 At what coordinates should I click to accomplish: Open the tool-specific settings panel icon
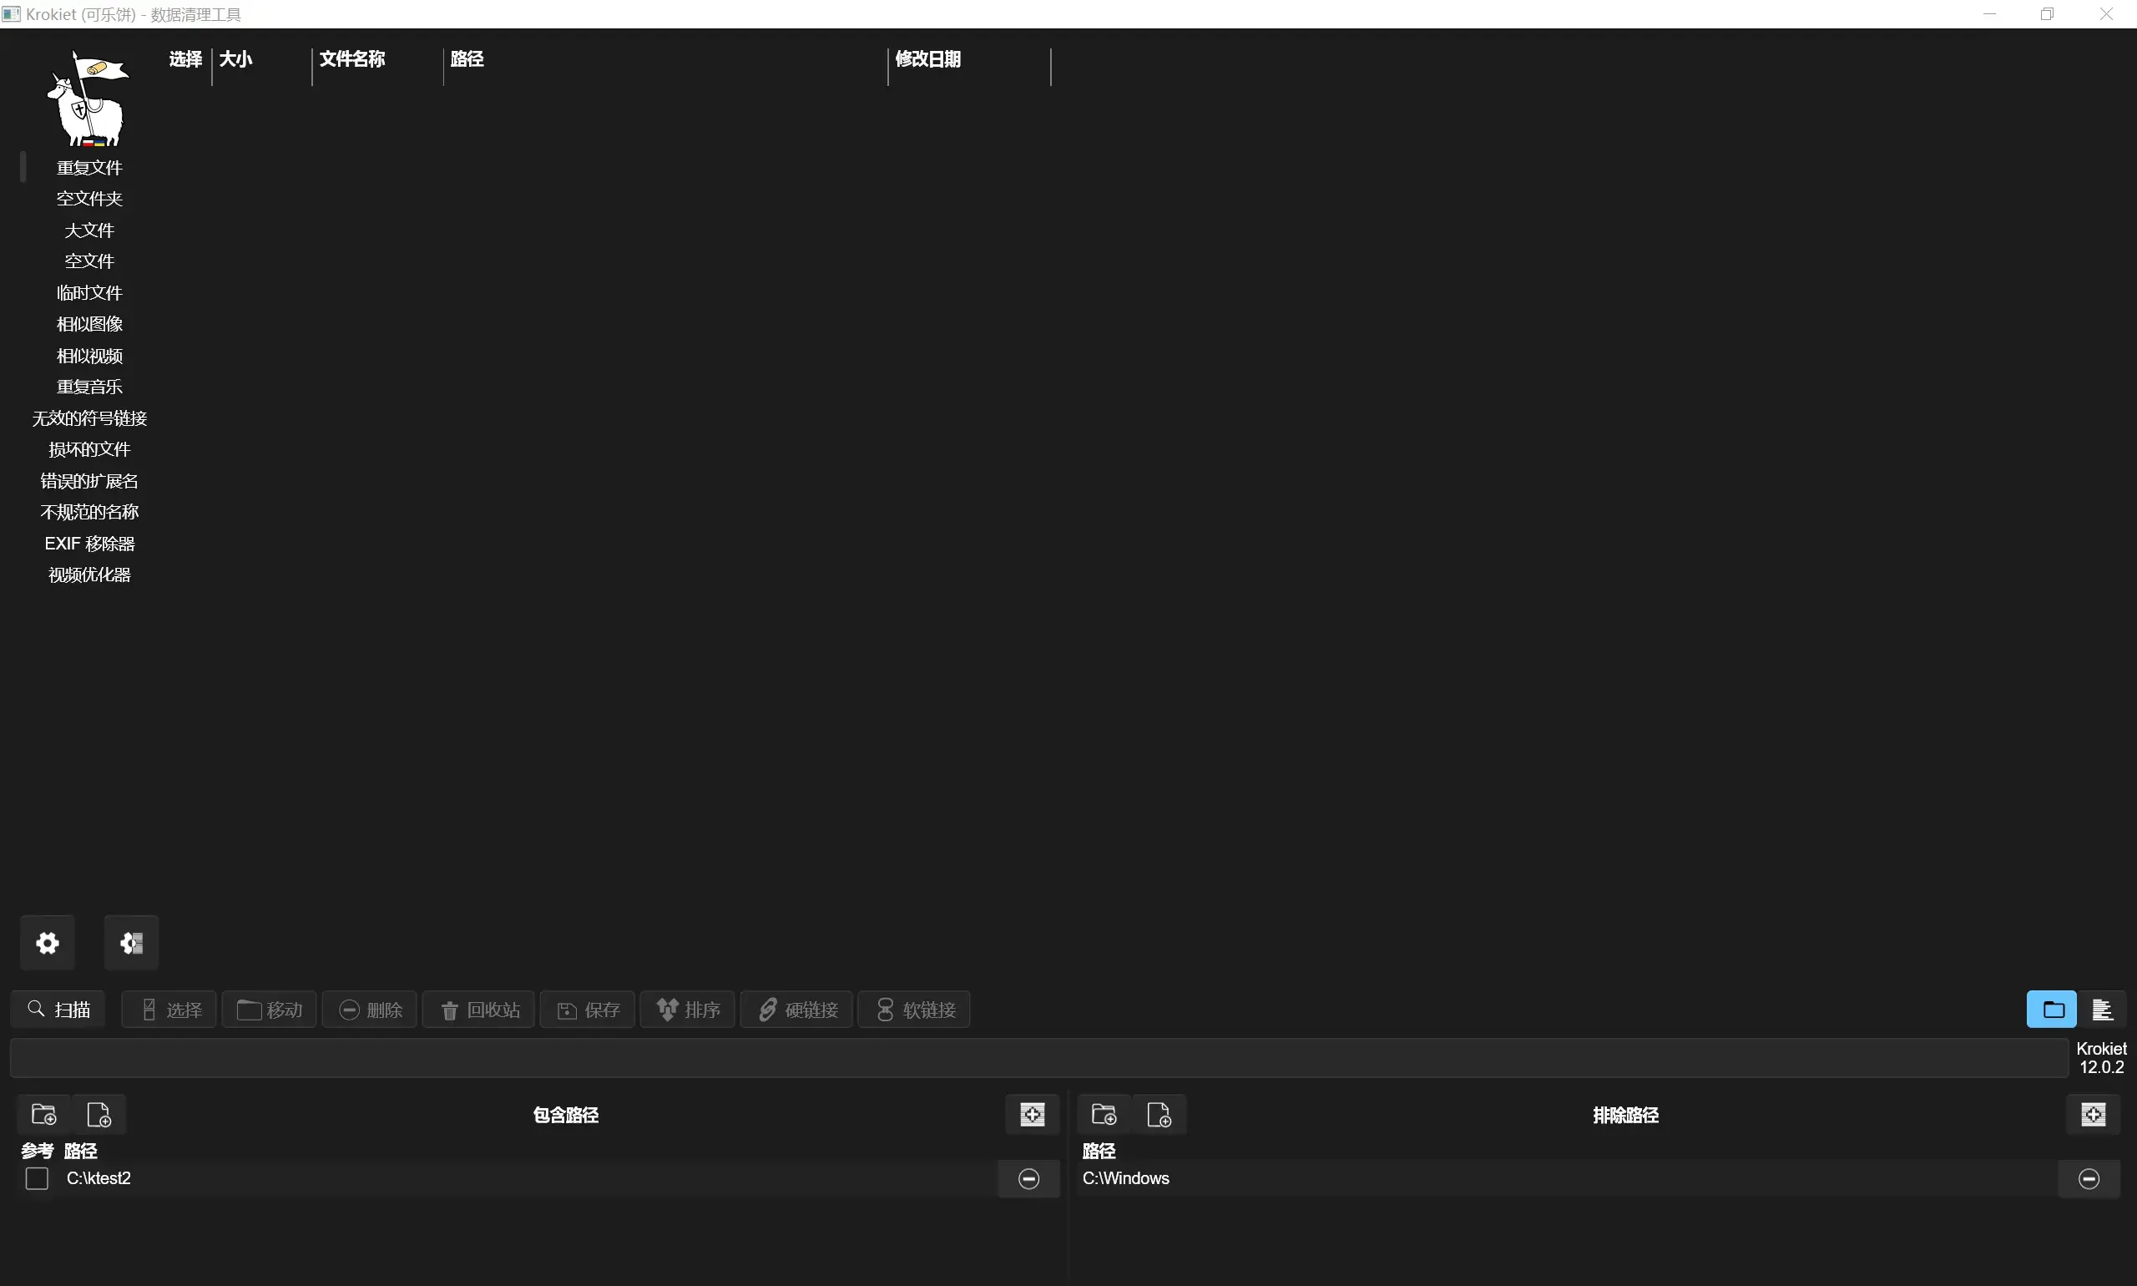click(132, 943)
